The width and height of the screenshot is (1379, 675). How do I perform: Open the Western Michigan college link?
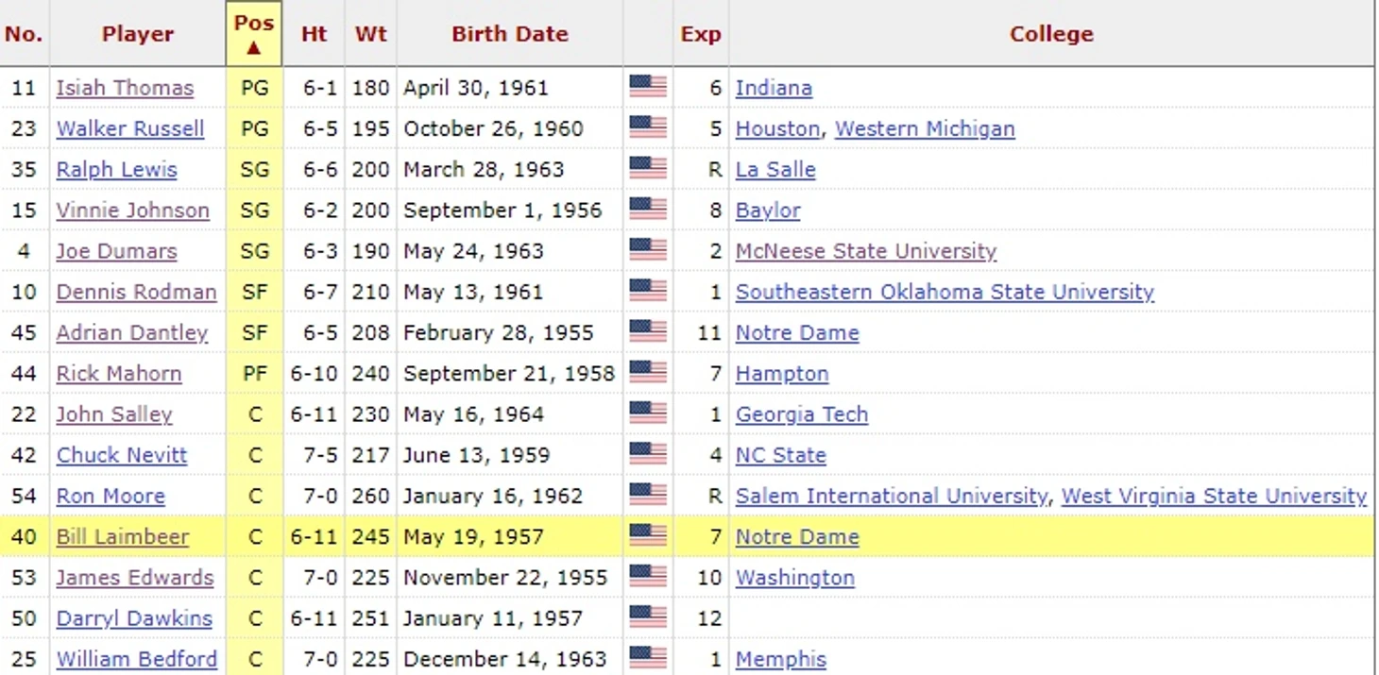[x=925, y=128]
